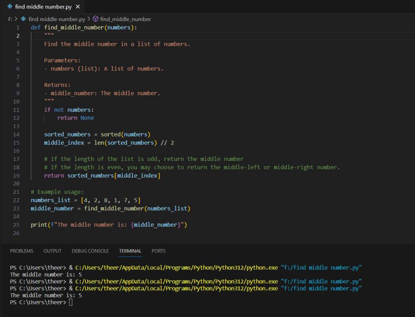This screenshot has width=415, height=317.
Task: Click the chevron before the find_middle_number symbol
Action: point(89,19)
